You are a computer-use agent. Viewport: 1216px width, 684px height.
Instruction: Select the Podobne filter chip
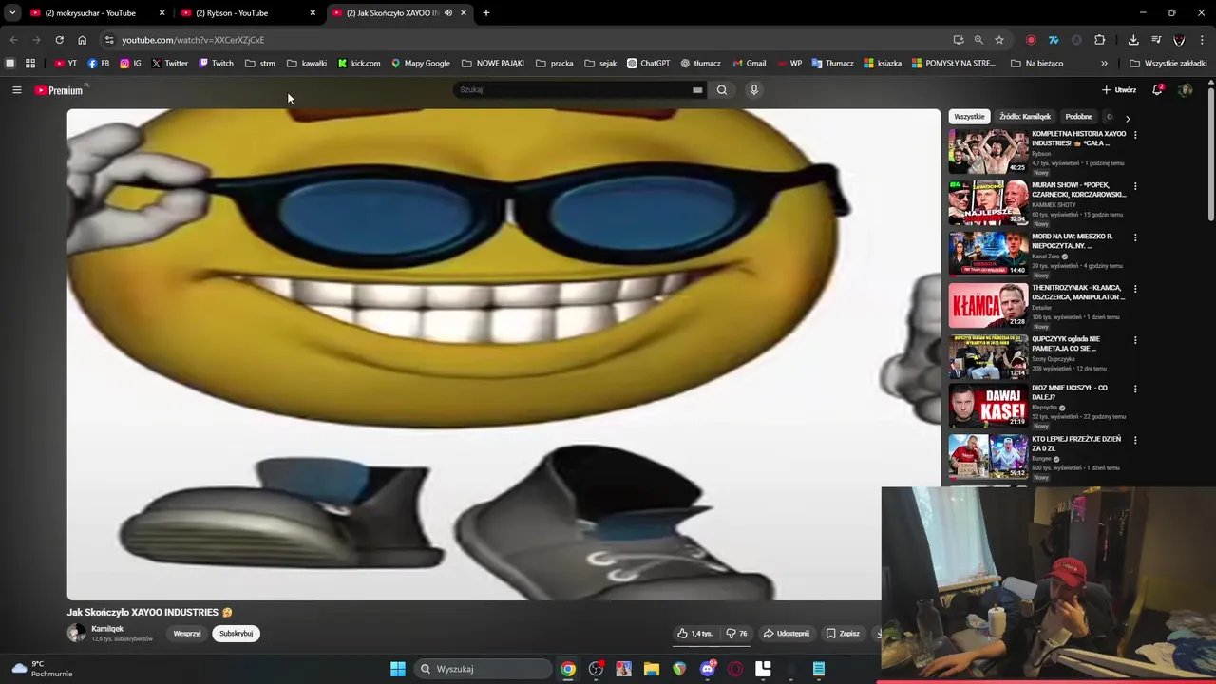tap(1079, 117)
